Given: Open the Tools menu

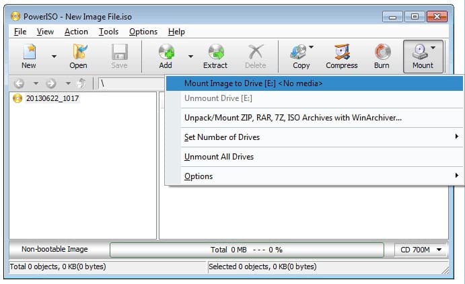Looking at the screenshot, I should pos(108,32).
